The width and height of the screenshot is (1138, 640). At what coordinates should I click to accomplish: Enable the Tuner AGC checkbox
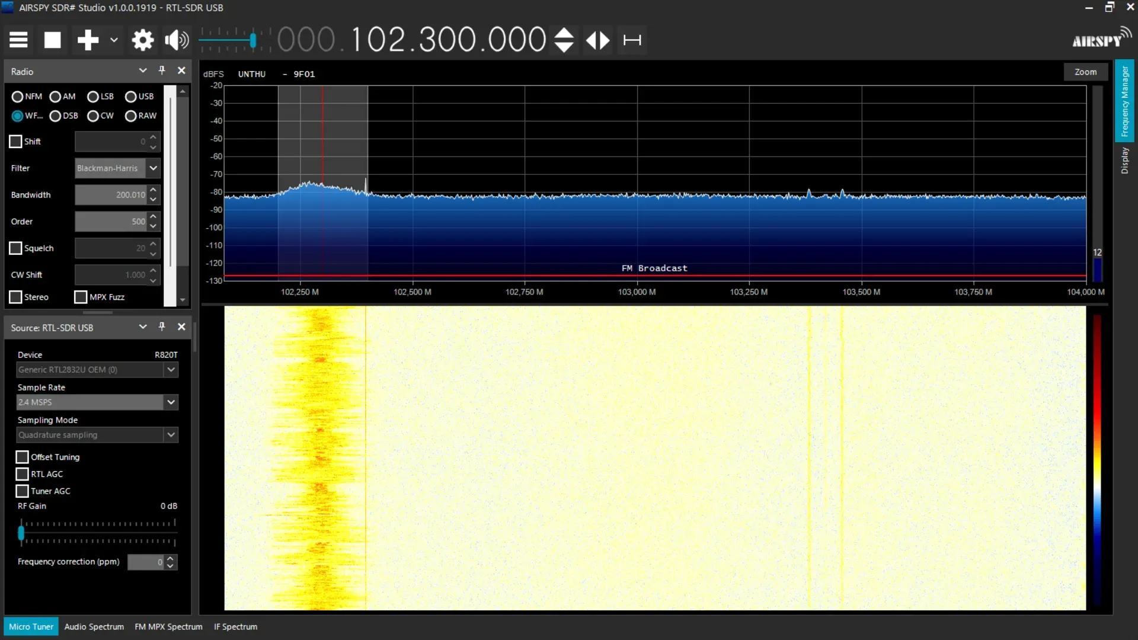point(22,491)
